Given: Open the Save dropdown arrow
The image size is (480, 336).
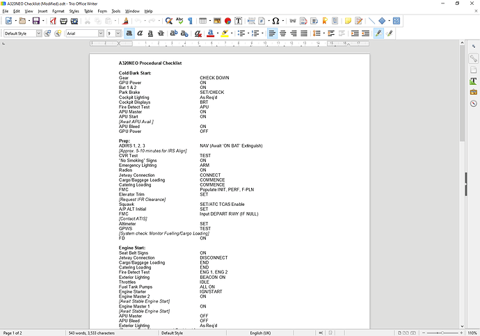Looking at the screenshot, I should click(x=43, y=21).
